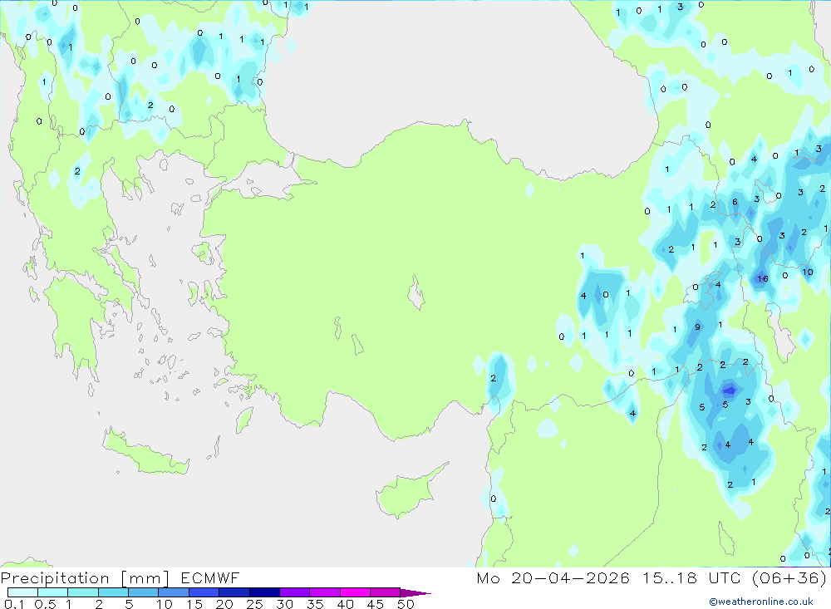This screenshot has width=831, height=609.
Task: Click the weekday label "Mo"
Action: click(488, 577)
